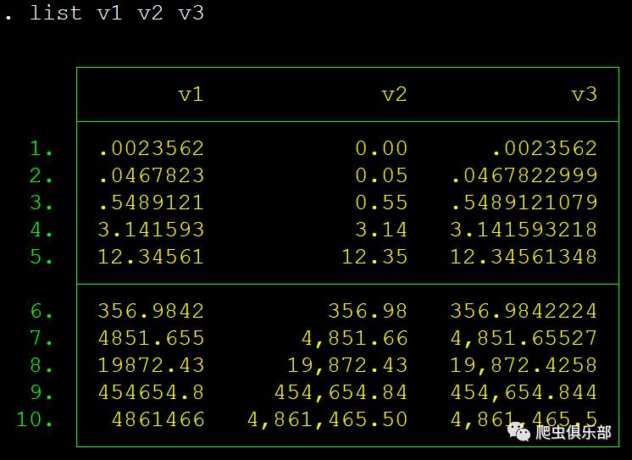The width and height of the screenshot is (632, 460).
Task: Select v3 value .5489121079
Action: click(x=524, y=202)
